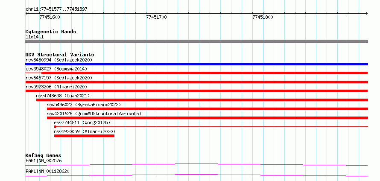Click the red nsv4201626 variant bar
This screenshot has width=380, height=181.
point(208,118)
